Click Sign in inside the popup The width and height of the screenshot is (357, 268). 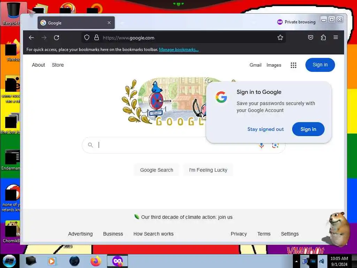(308, 129)
